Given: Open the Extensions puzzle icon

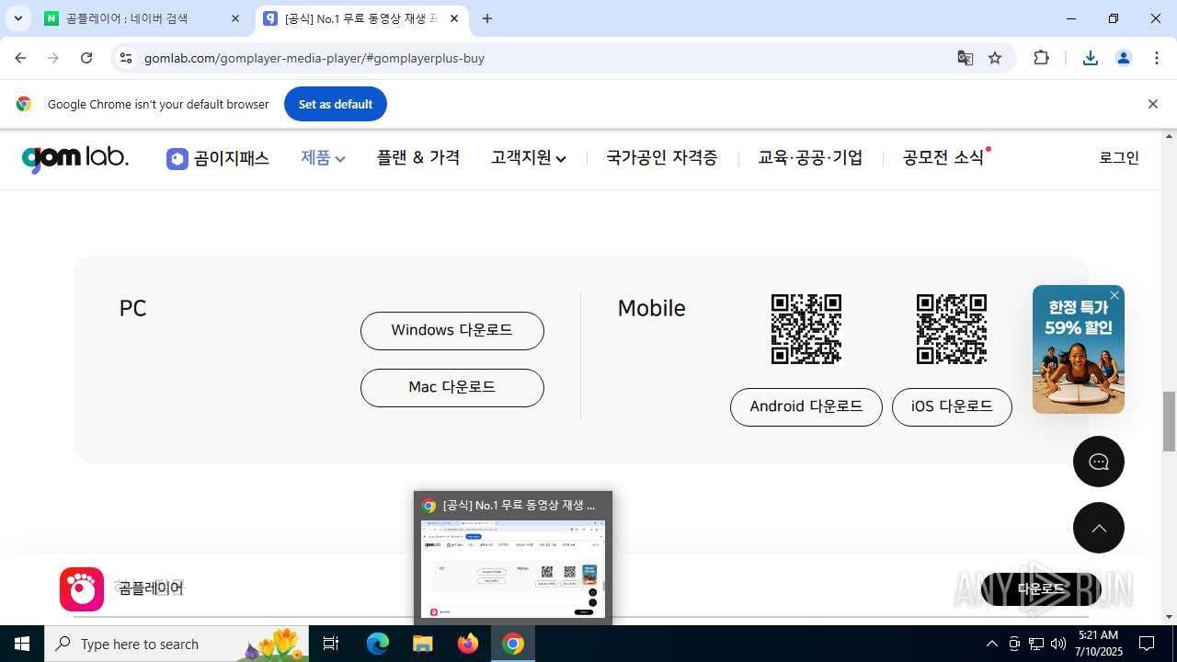Looking at the screenshot, I should (1041, 58).
